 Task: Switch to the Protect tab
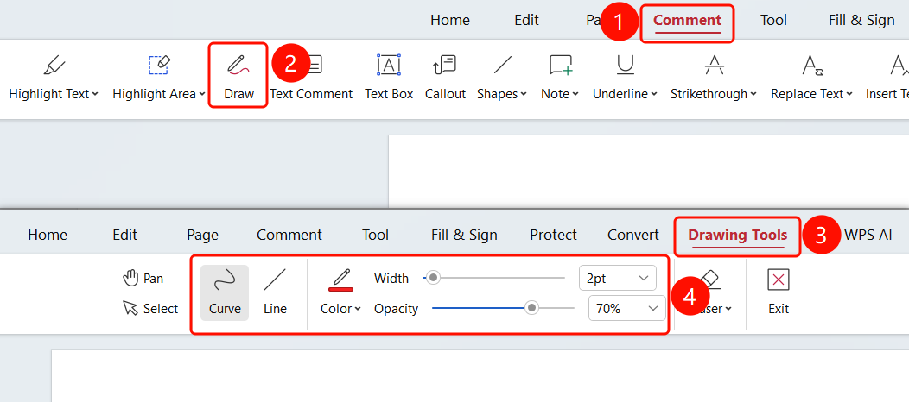pyautogui.click(x=553, y=235)
